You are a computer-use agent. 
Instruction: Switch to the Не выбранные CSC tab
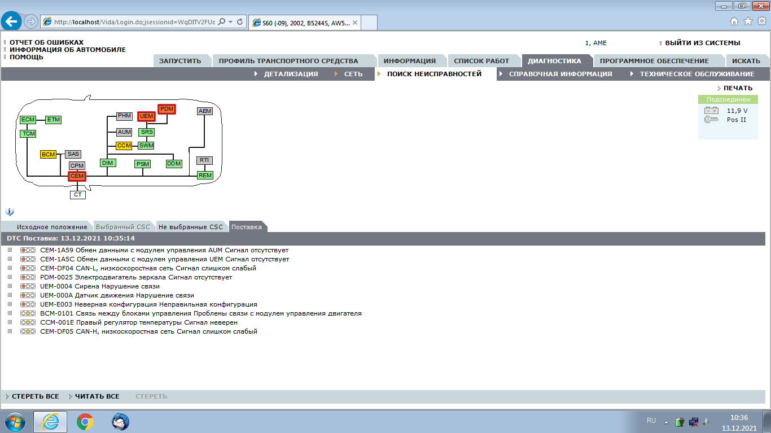click(191, 227)
